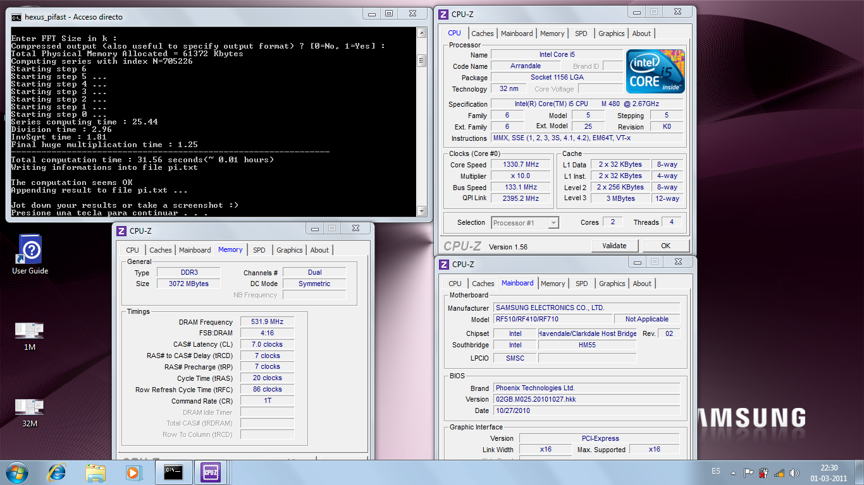Click the Name field showing Intel Core i5
The image size is (864, 485).
click(x=557, y=55)
